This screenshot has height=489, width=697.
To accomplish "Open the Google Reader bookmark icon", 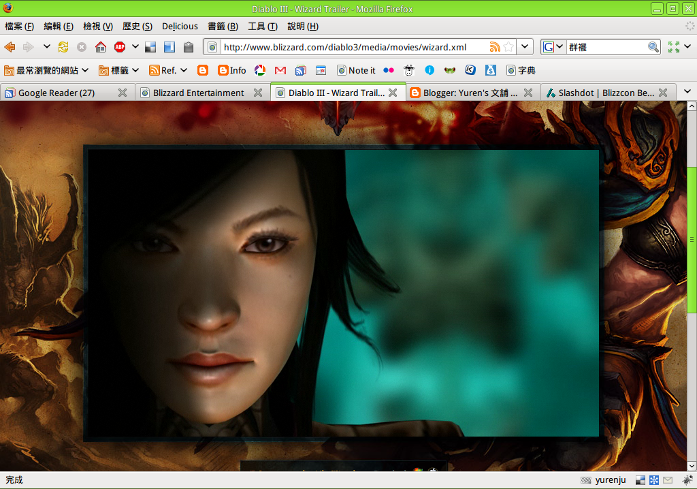I will 301,70.
